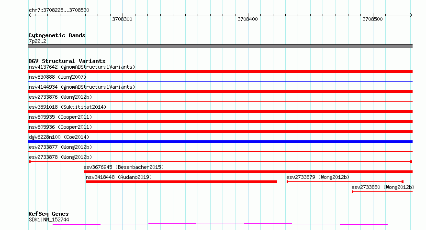This screenshot has width=426, height=230.
Task: Click the left red endpoint marker of esv2733878
Action: [30, 162]
